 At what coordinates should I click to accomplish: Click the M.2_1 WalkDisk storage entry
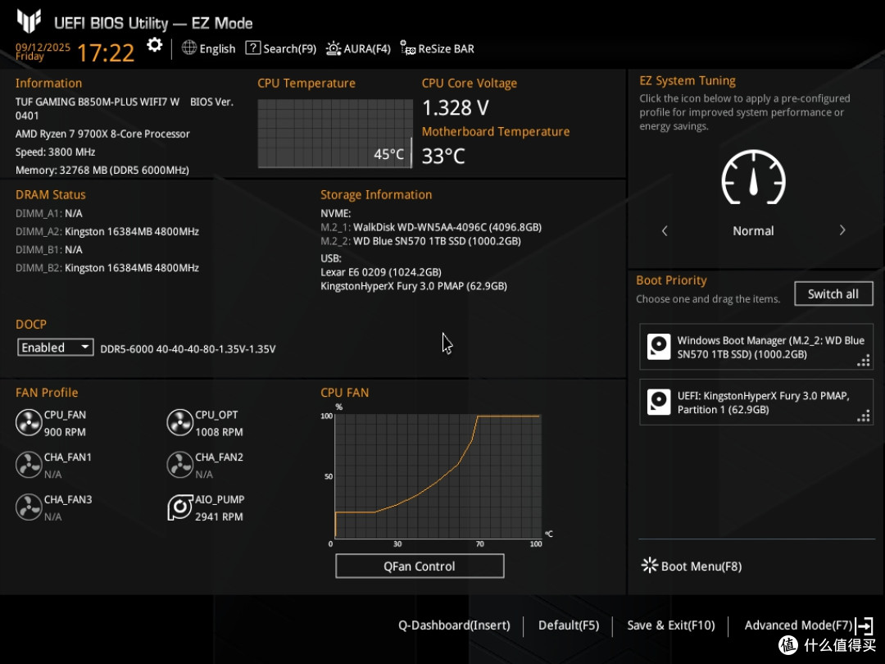pos(431,227)
